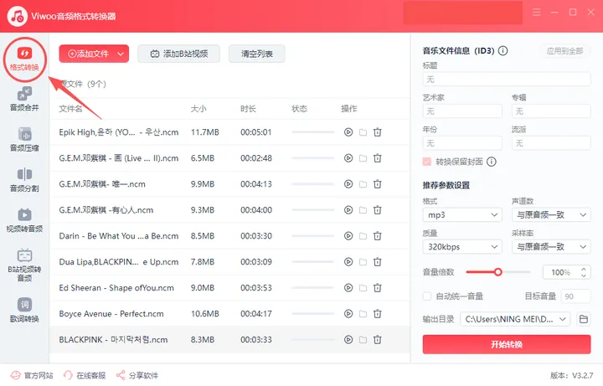
Task: Click the 艺术家 input field
Action: (x=462, y=111)
